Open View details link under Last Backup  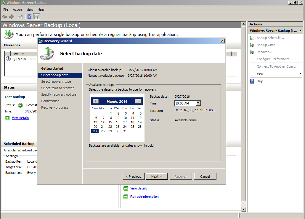click(20, 118)
